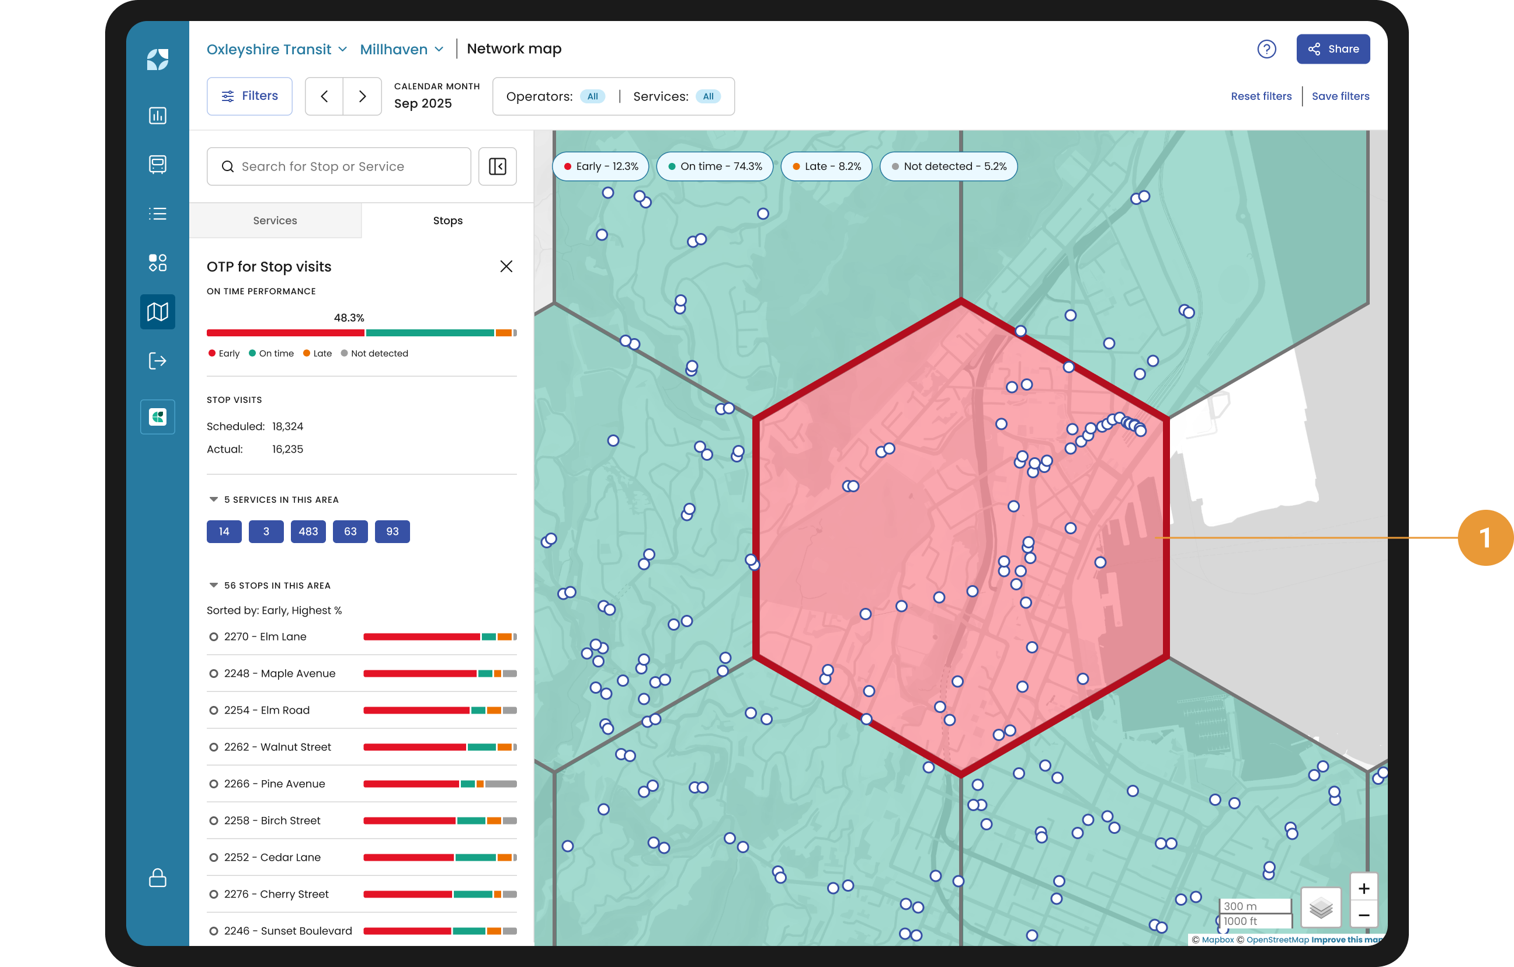Image resolution: width=1514 pixels, height=967 pixels.
Task: Toggle the Not detected 5.2% chip
Action: tap(948, 166)
